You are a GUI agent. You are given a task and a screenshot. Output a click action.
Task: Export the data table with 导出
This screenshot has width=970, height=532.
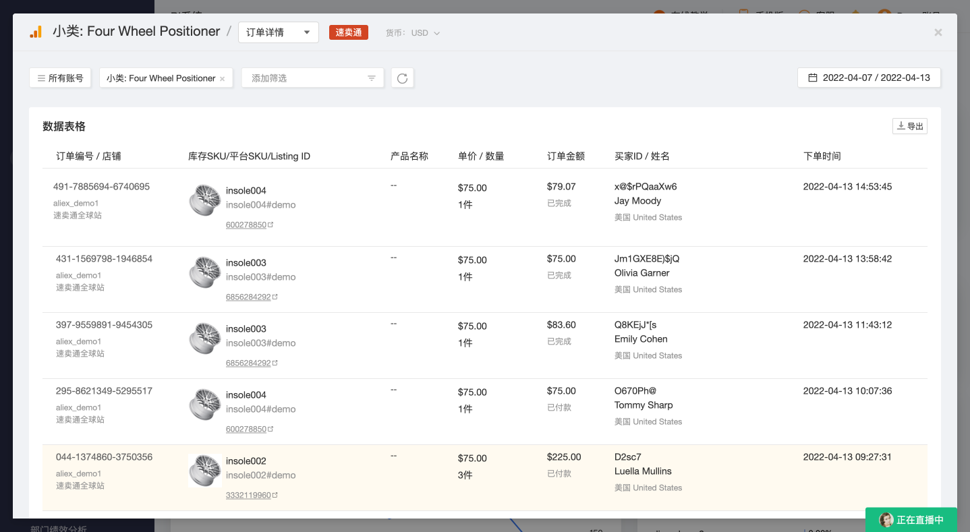pos(909,126)
